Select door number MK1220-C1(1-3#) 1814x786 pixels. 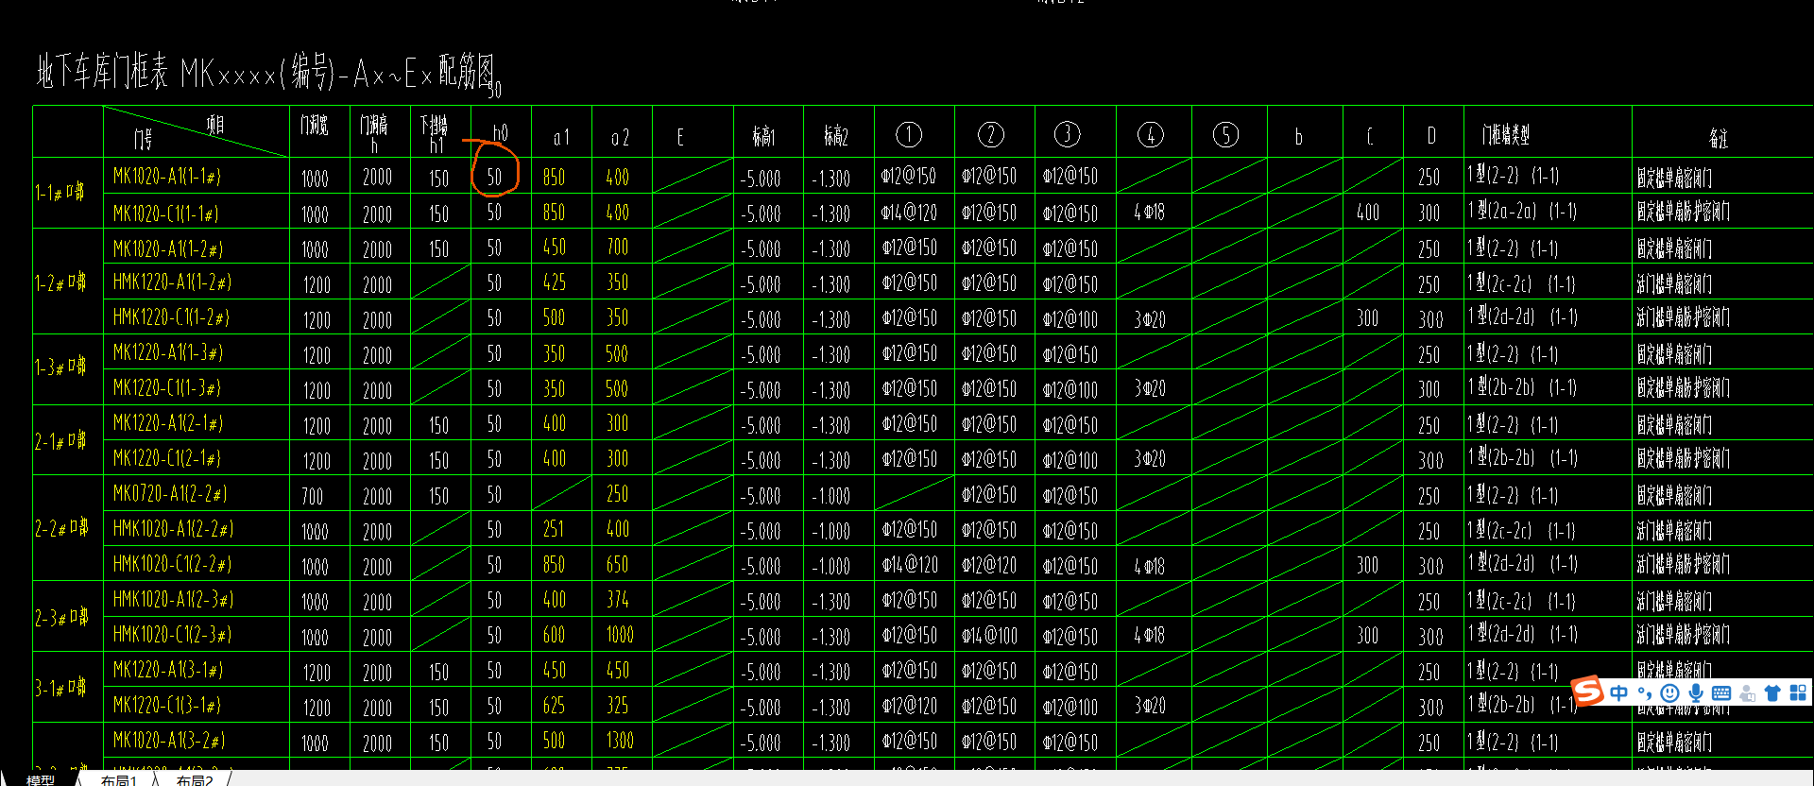167,387
